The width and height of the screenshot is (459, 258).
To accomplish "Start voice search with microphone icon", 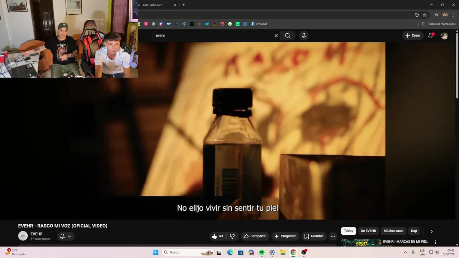I will tap(304, 35).
